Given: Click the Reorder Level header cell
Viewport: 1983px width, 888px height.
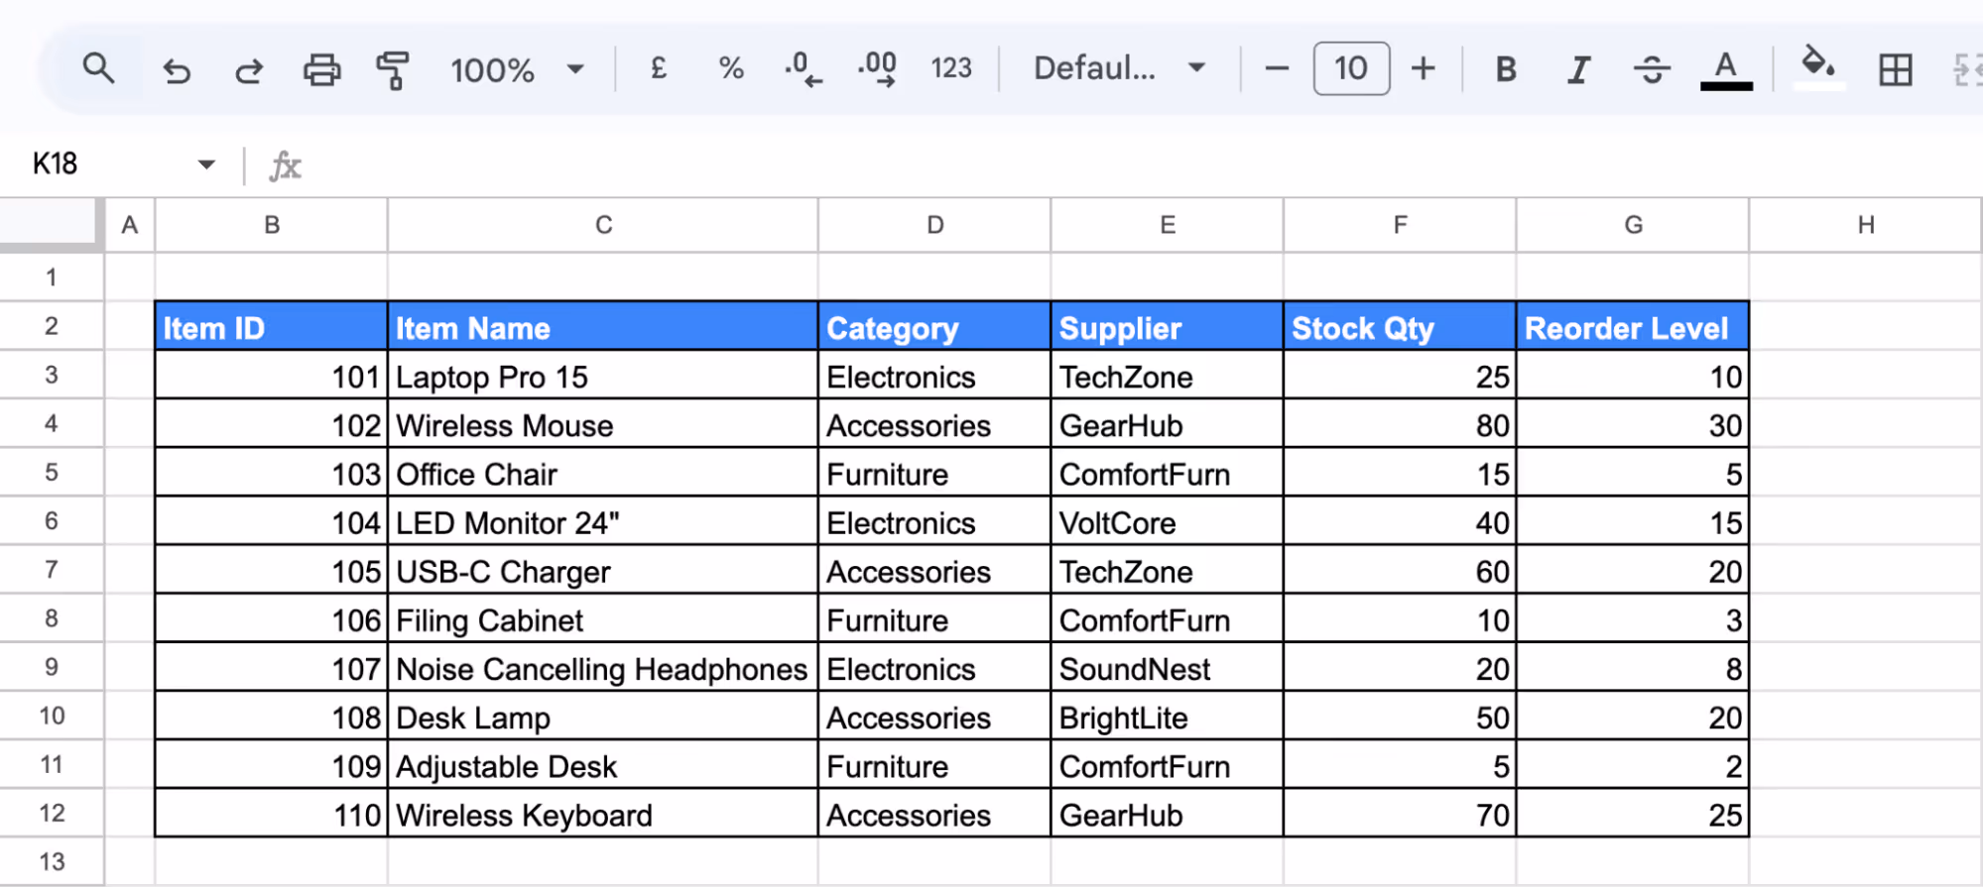Looking at the screenshot, I should point(1633,327).
